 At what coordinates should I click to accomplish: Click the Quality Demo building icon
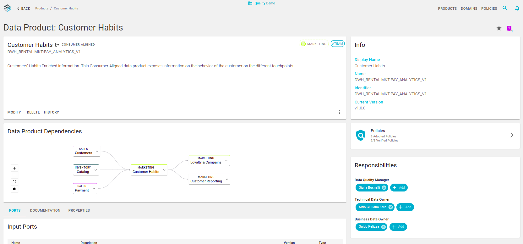[250, 3]
